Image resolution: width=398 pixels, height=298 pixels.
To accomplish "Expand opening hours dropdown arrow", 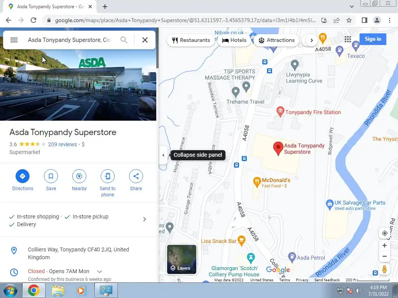I will click(99, 271).
